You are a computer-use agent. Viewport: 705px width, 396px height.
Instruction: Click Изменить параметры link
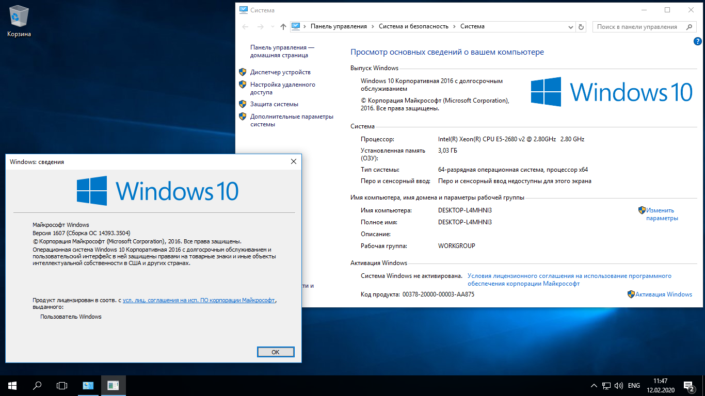point(662,214)
